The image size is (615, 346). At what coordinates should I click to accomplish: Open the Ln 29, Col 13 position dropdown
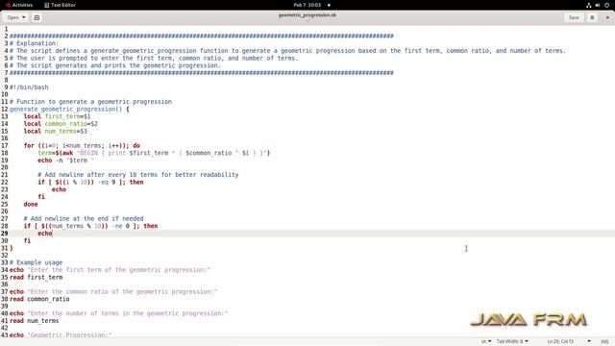569,341
